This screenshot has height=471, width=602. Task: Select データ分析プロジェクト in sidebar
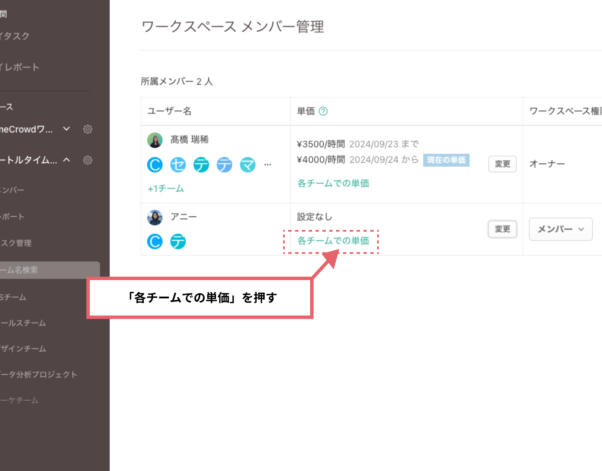click(x=38, y=374)
